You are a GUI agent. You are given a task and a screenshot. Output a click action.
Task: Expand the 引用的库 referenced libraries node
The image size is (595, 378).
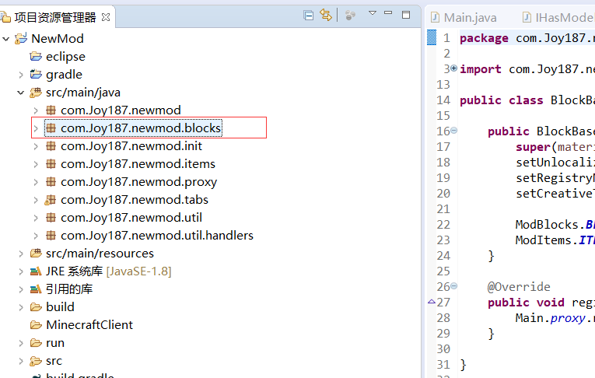(x=21, y=289)
